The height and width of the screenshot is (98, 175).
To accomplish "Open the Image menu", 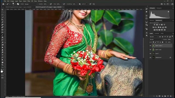I will pos(12,1).
